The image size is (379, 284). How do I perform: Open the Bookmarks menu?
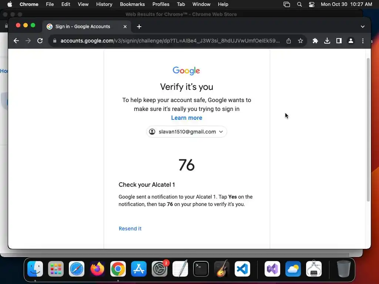[x=132, y=4]
